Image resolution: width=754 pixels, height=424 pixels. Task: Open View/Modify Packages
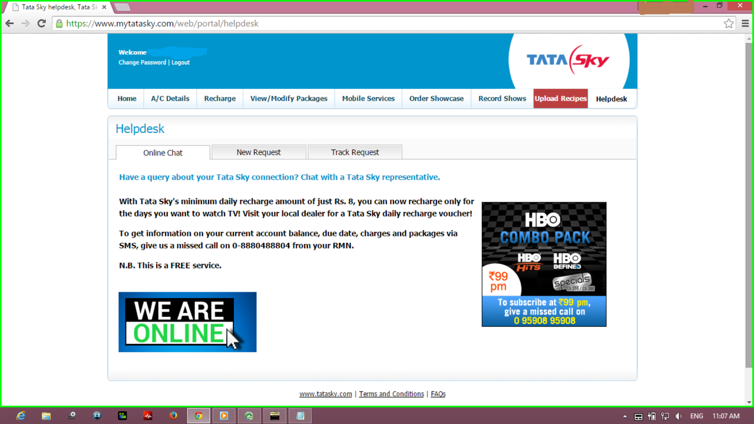289,98
